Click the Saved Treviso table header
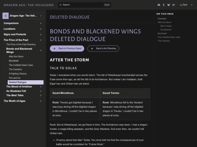This screenshot has width=197, height=147. point(111,93)
